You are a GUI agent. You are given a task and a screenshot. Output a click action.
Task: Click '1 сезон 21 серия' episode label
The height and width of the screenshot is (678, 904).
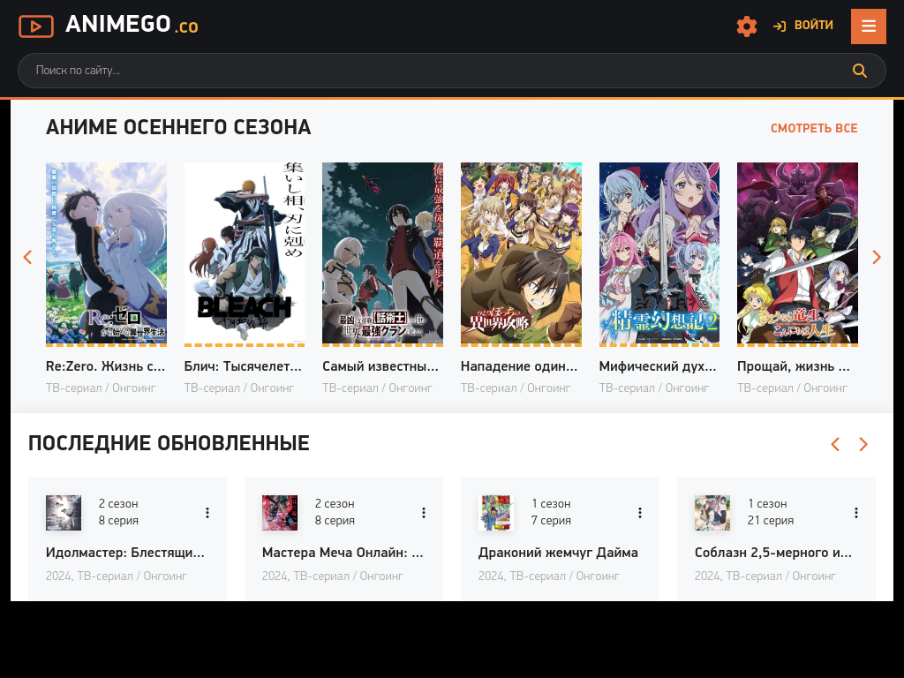[770, 512]
